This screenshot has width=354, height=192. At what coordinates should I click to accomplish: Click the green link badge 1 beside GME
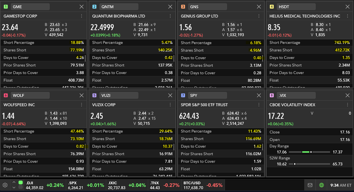tap(6, 7)
